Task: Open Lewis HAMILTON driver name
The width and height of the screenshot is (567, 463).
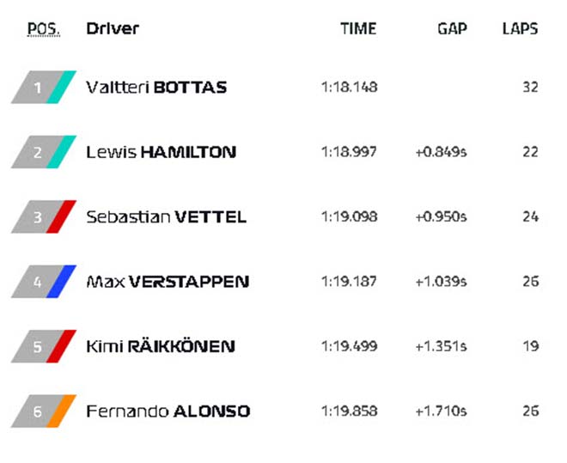Action: 162,152
